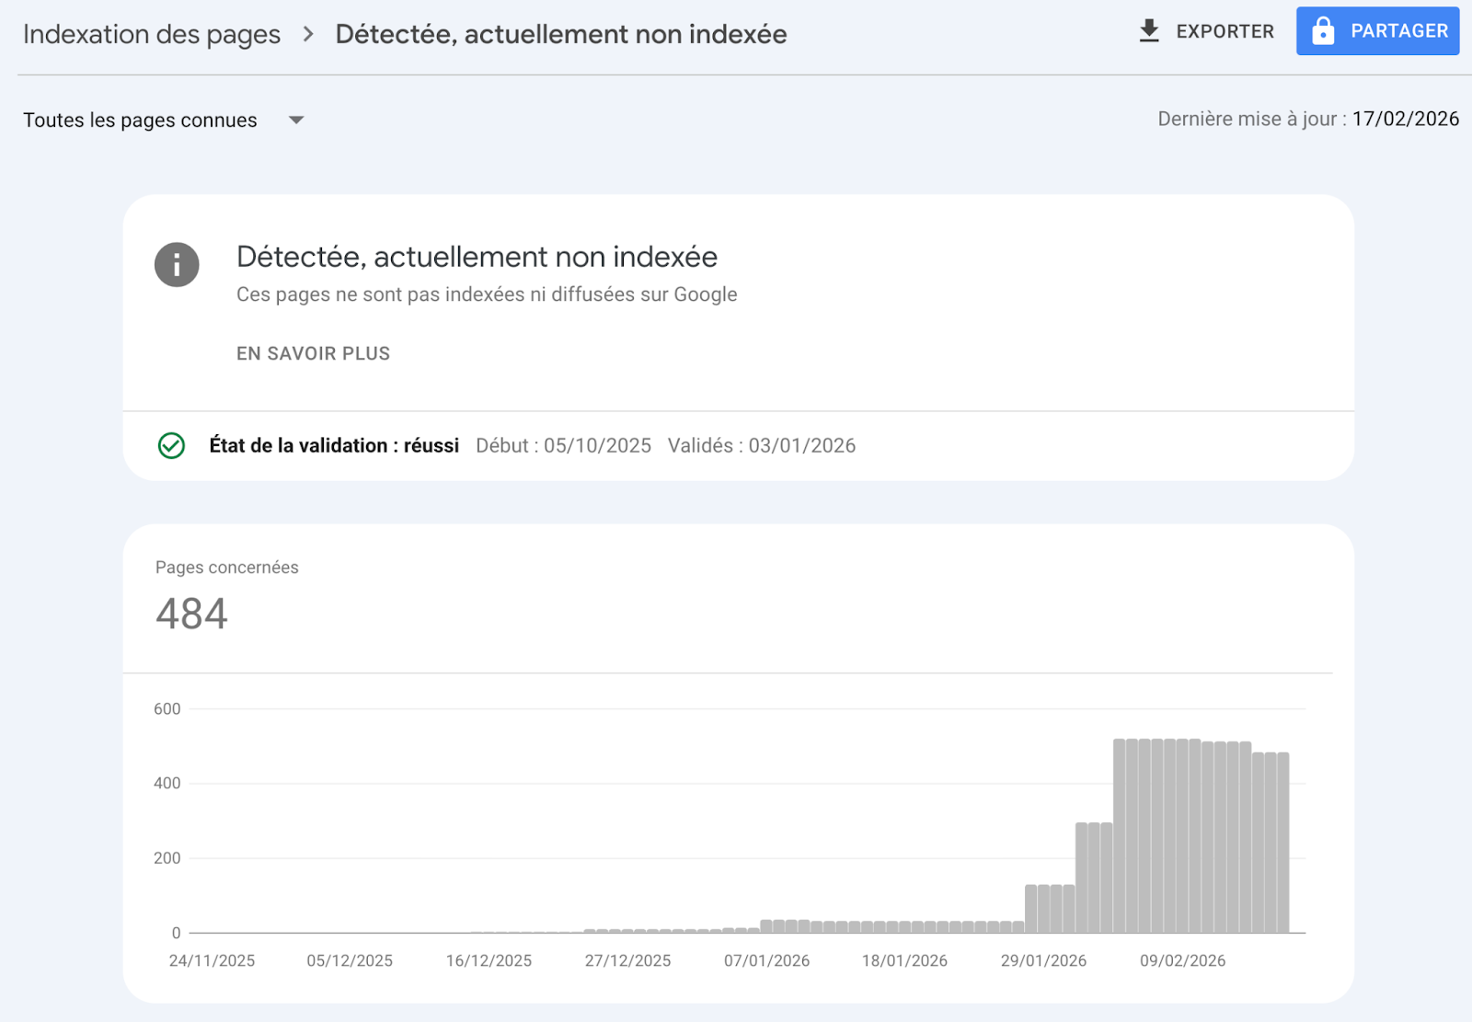This screenshot has width=1472, height=1022.
Task: Click the green validation checkmark icon
Action: 171,446
